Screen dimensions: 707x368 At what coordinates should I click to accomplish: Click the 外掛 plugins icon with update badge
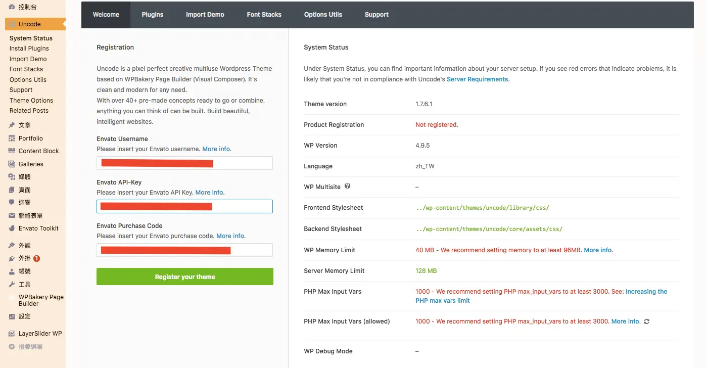[12, 258]
